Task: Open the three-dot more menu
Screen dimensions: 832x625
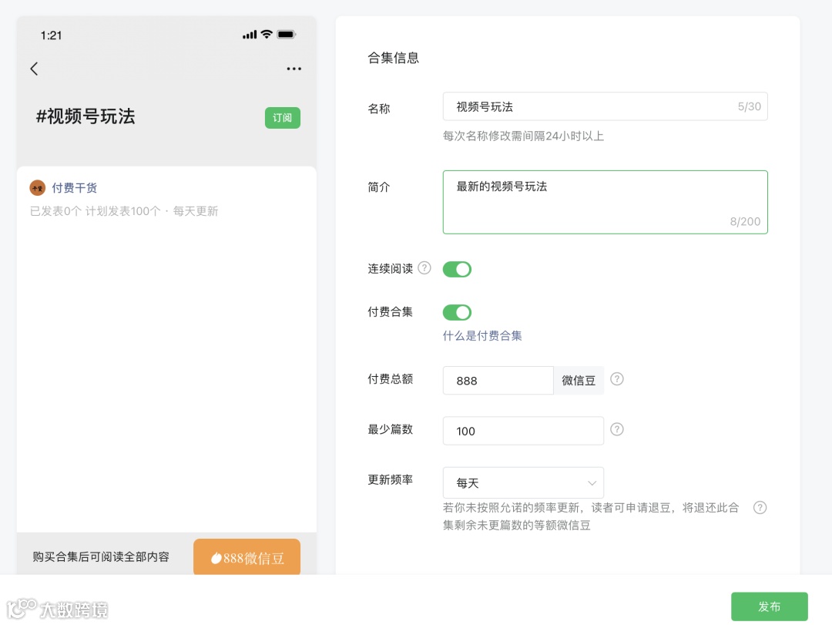Action: [294, 69]
